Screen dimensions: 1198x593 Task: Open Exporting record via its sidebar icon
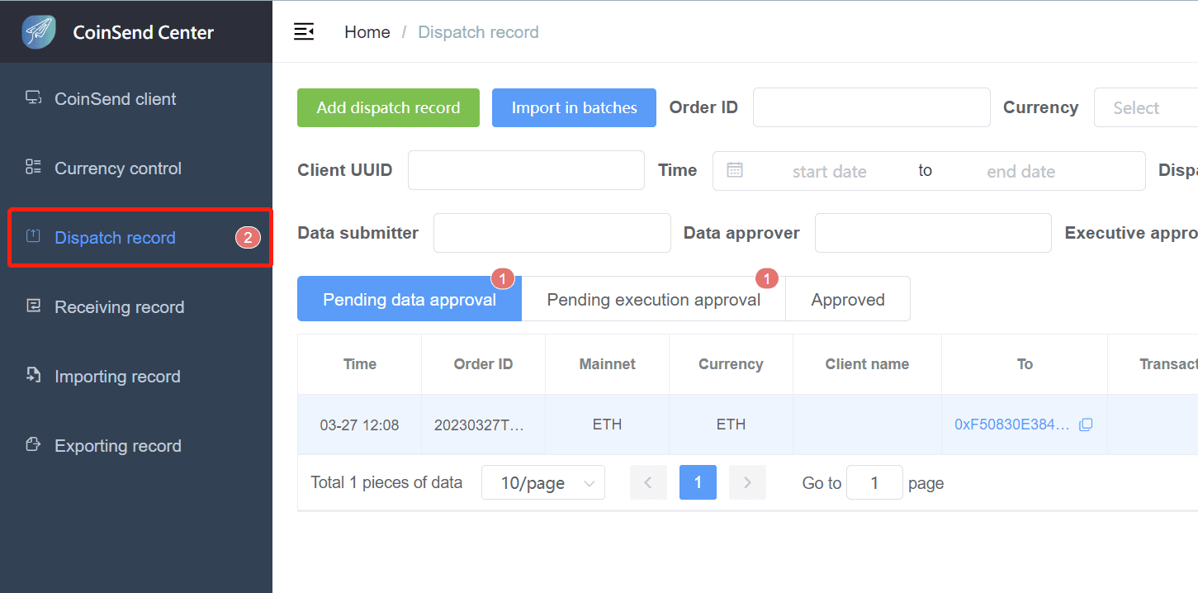click(x=33, y=445)
